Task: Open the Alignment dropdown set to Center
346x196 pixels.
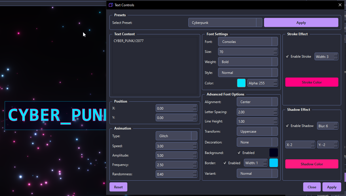Action: [x=257, y=102]
